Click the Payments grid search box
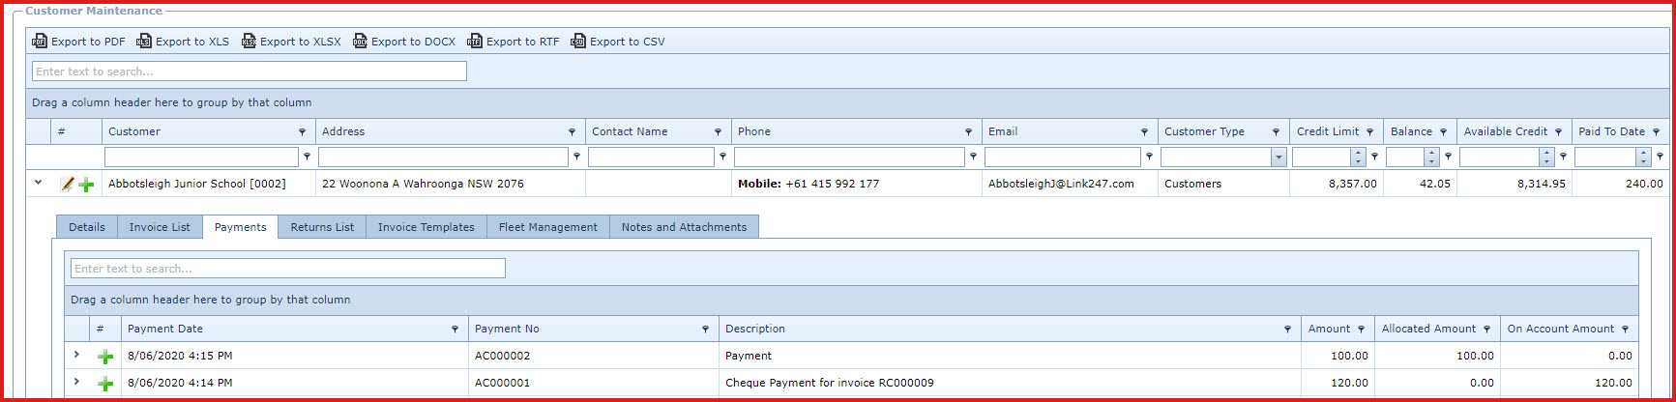The image size is (1676, 402). (x=287, y=269)
